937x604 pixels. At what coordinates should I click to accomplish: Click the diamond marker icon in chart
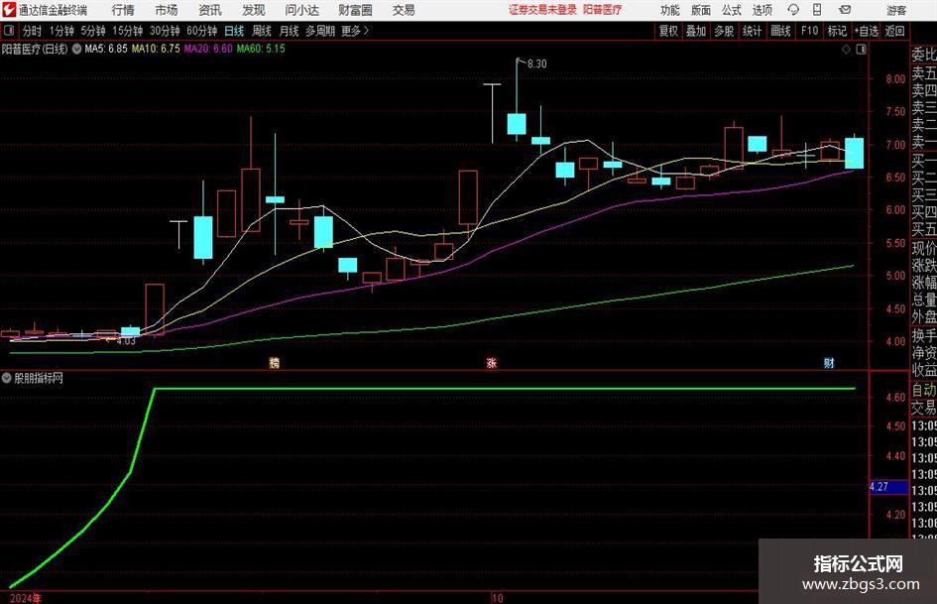pos(846,50)
